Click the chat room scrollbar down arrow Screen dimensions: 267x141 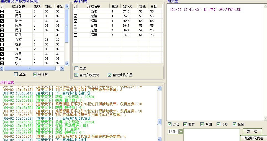(265, 118)
